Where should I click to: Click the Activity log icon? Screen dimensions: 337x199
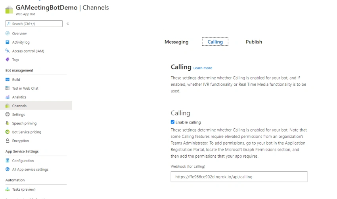(8, 42)
